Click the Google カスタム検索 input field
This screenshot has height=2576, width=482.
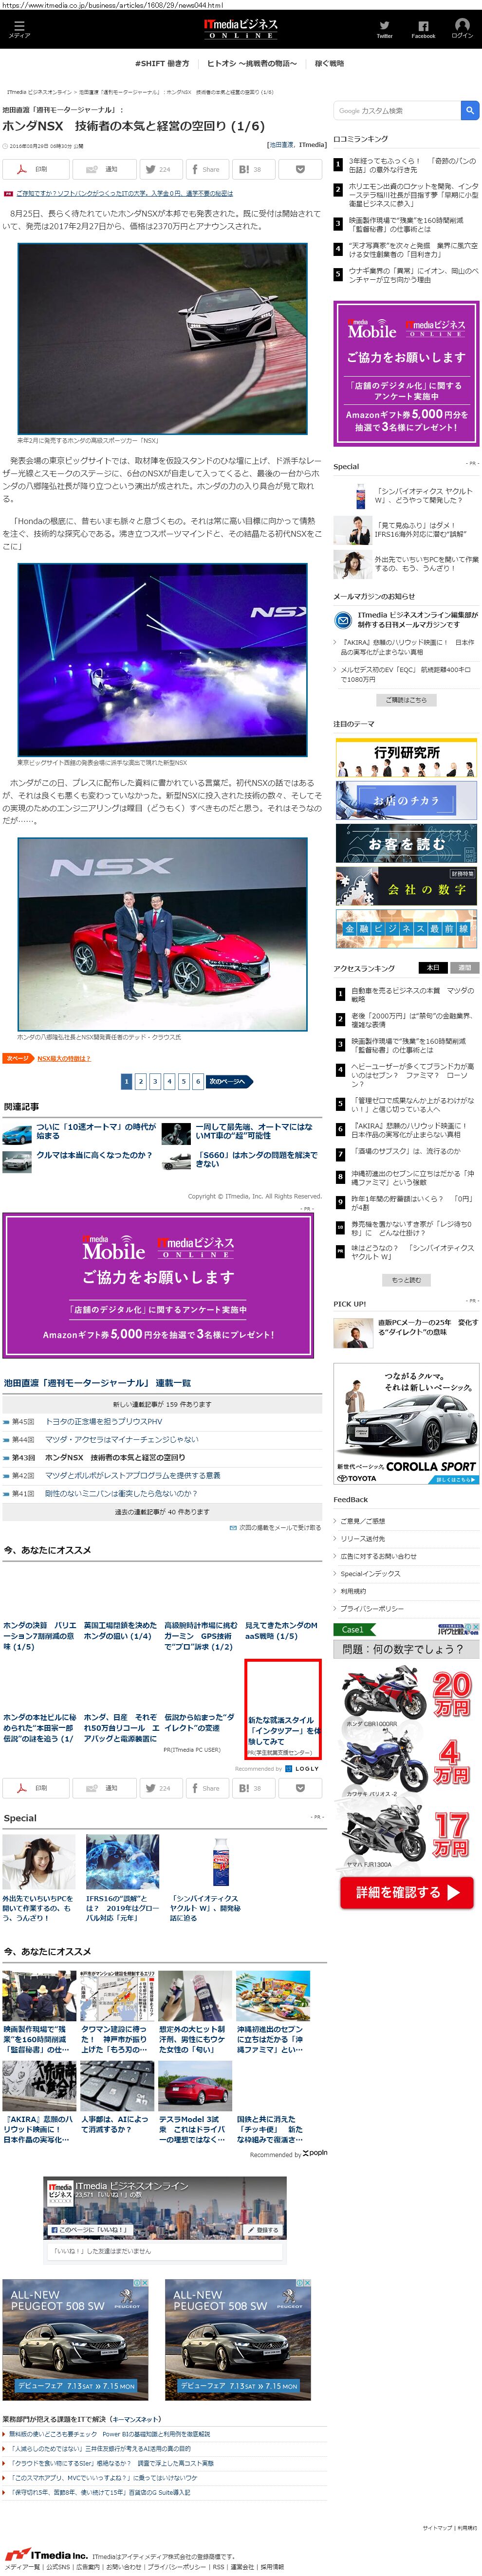397,110
